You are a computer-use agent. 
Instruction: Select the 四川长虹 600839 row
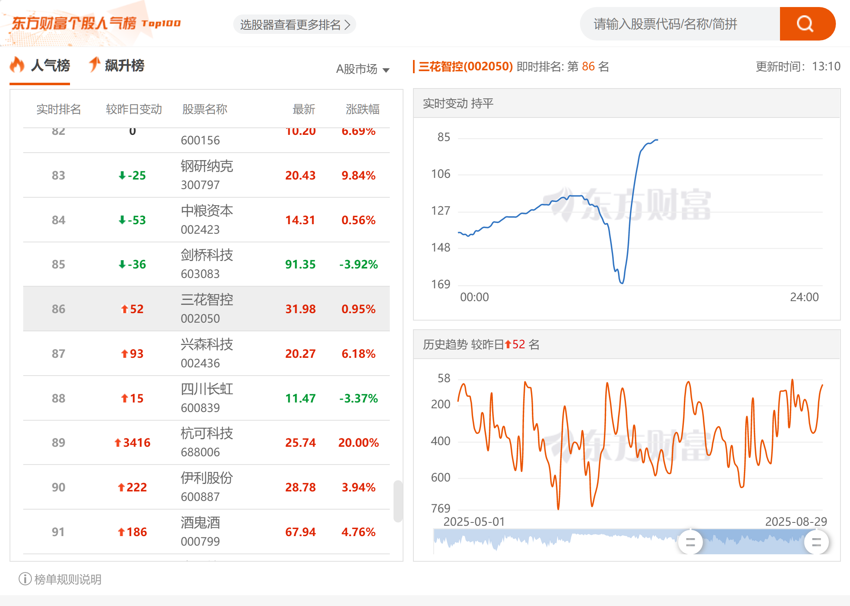click(206, 398)
